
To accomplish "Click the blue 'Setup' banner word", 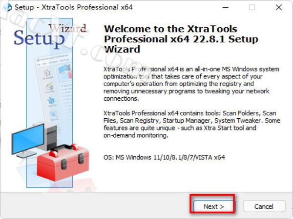I will pyautogui.click(x=39, y=38).
